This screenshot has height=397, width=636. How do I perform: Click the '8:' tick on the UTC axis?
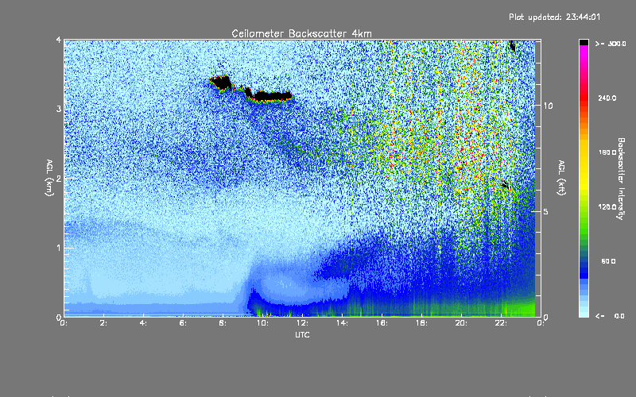point(223,323)
